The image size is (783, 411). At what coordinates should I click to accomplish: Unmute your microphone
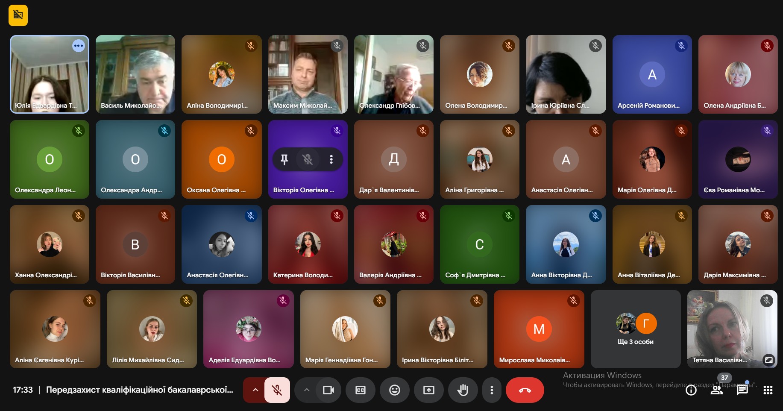[277, 390]
